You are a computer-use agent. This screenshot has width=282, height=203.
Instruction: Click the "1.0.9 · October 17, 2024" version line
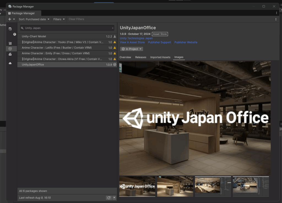click(x=135, y=34)
